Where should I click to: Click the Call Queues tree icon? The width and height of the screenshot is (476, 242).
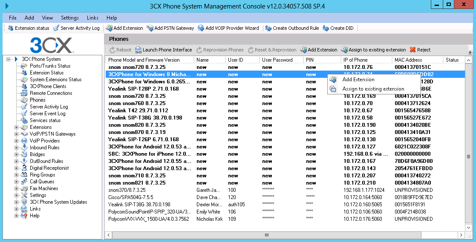pyautogui.click(x=24, y=182)
